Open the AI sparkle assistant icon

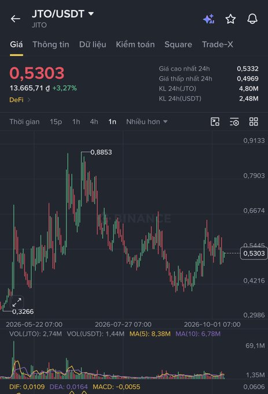(x=209, y=19)
